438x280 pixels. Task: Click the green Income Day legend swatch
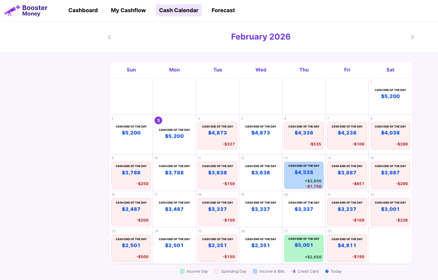(182, 271)
